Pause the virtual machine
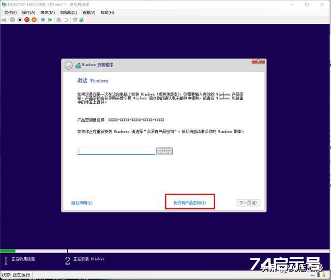 tap(43, 20)
